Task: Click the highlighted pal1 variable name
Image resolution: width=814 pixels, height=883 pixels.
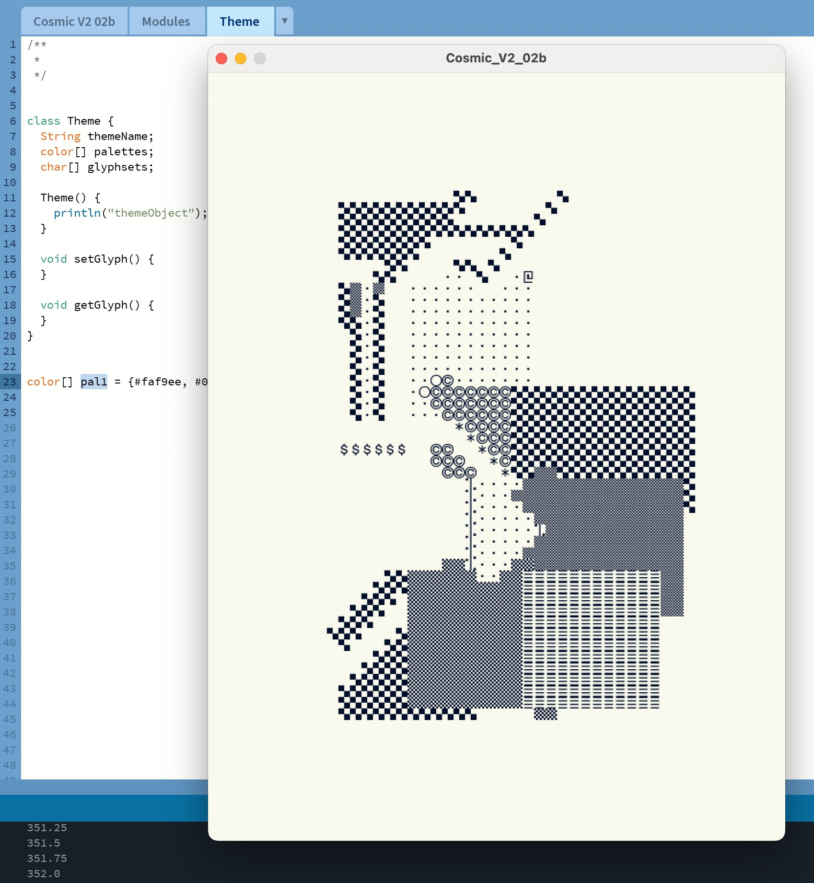Action: pyautogui.click(x=94, y=382)
